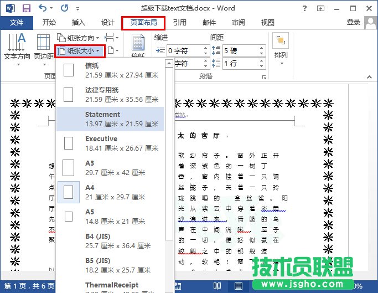Open the columns dropdown icon
The image size is (378, 293).
tap(112, 51)
